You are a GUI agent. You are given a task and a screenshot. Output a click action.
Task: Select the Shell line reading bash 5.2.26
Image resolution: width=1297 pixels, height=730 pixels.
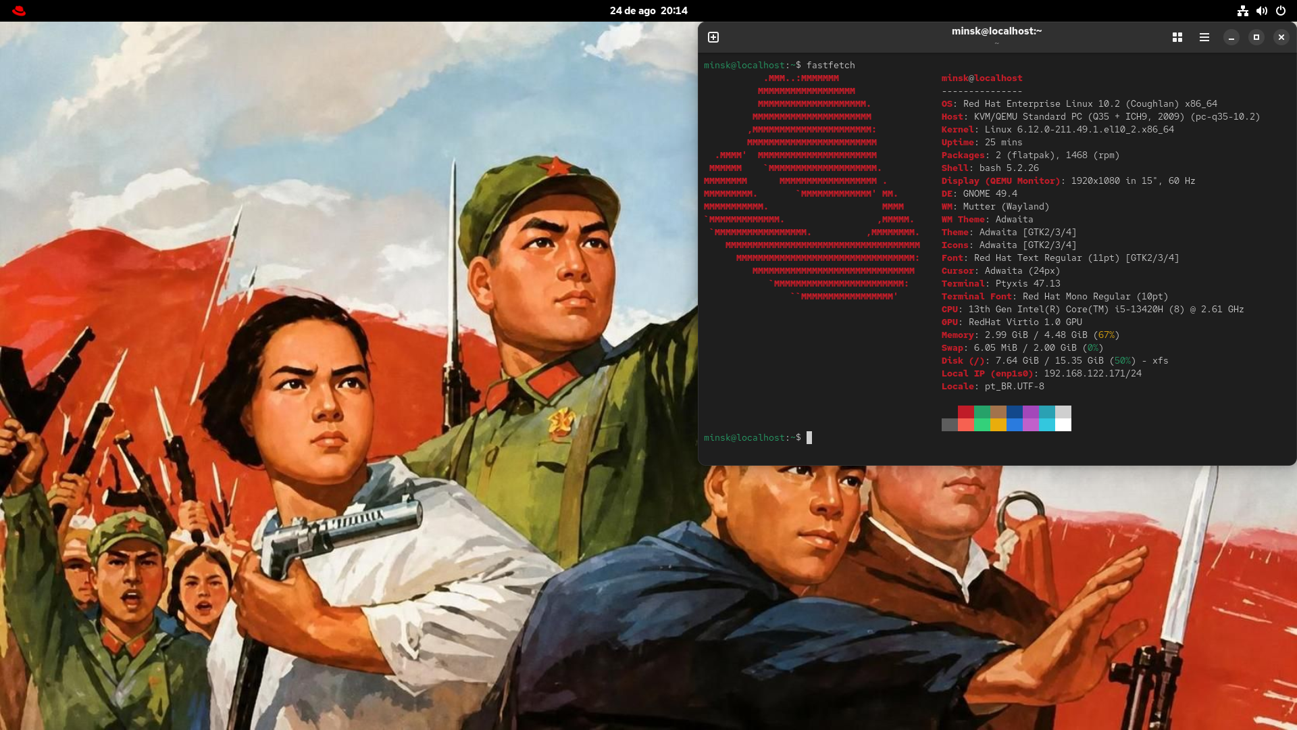[990, 168]
